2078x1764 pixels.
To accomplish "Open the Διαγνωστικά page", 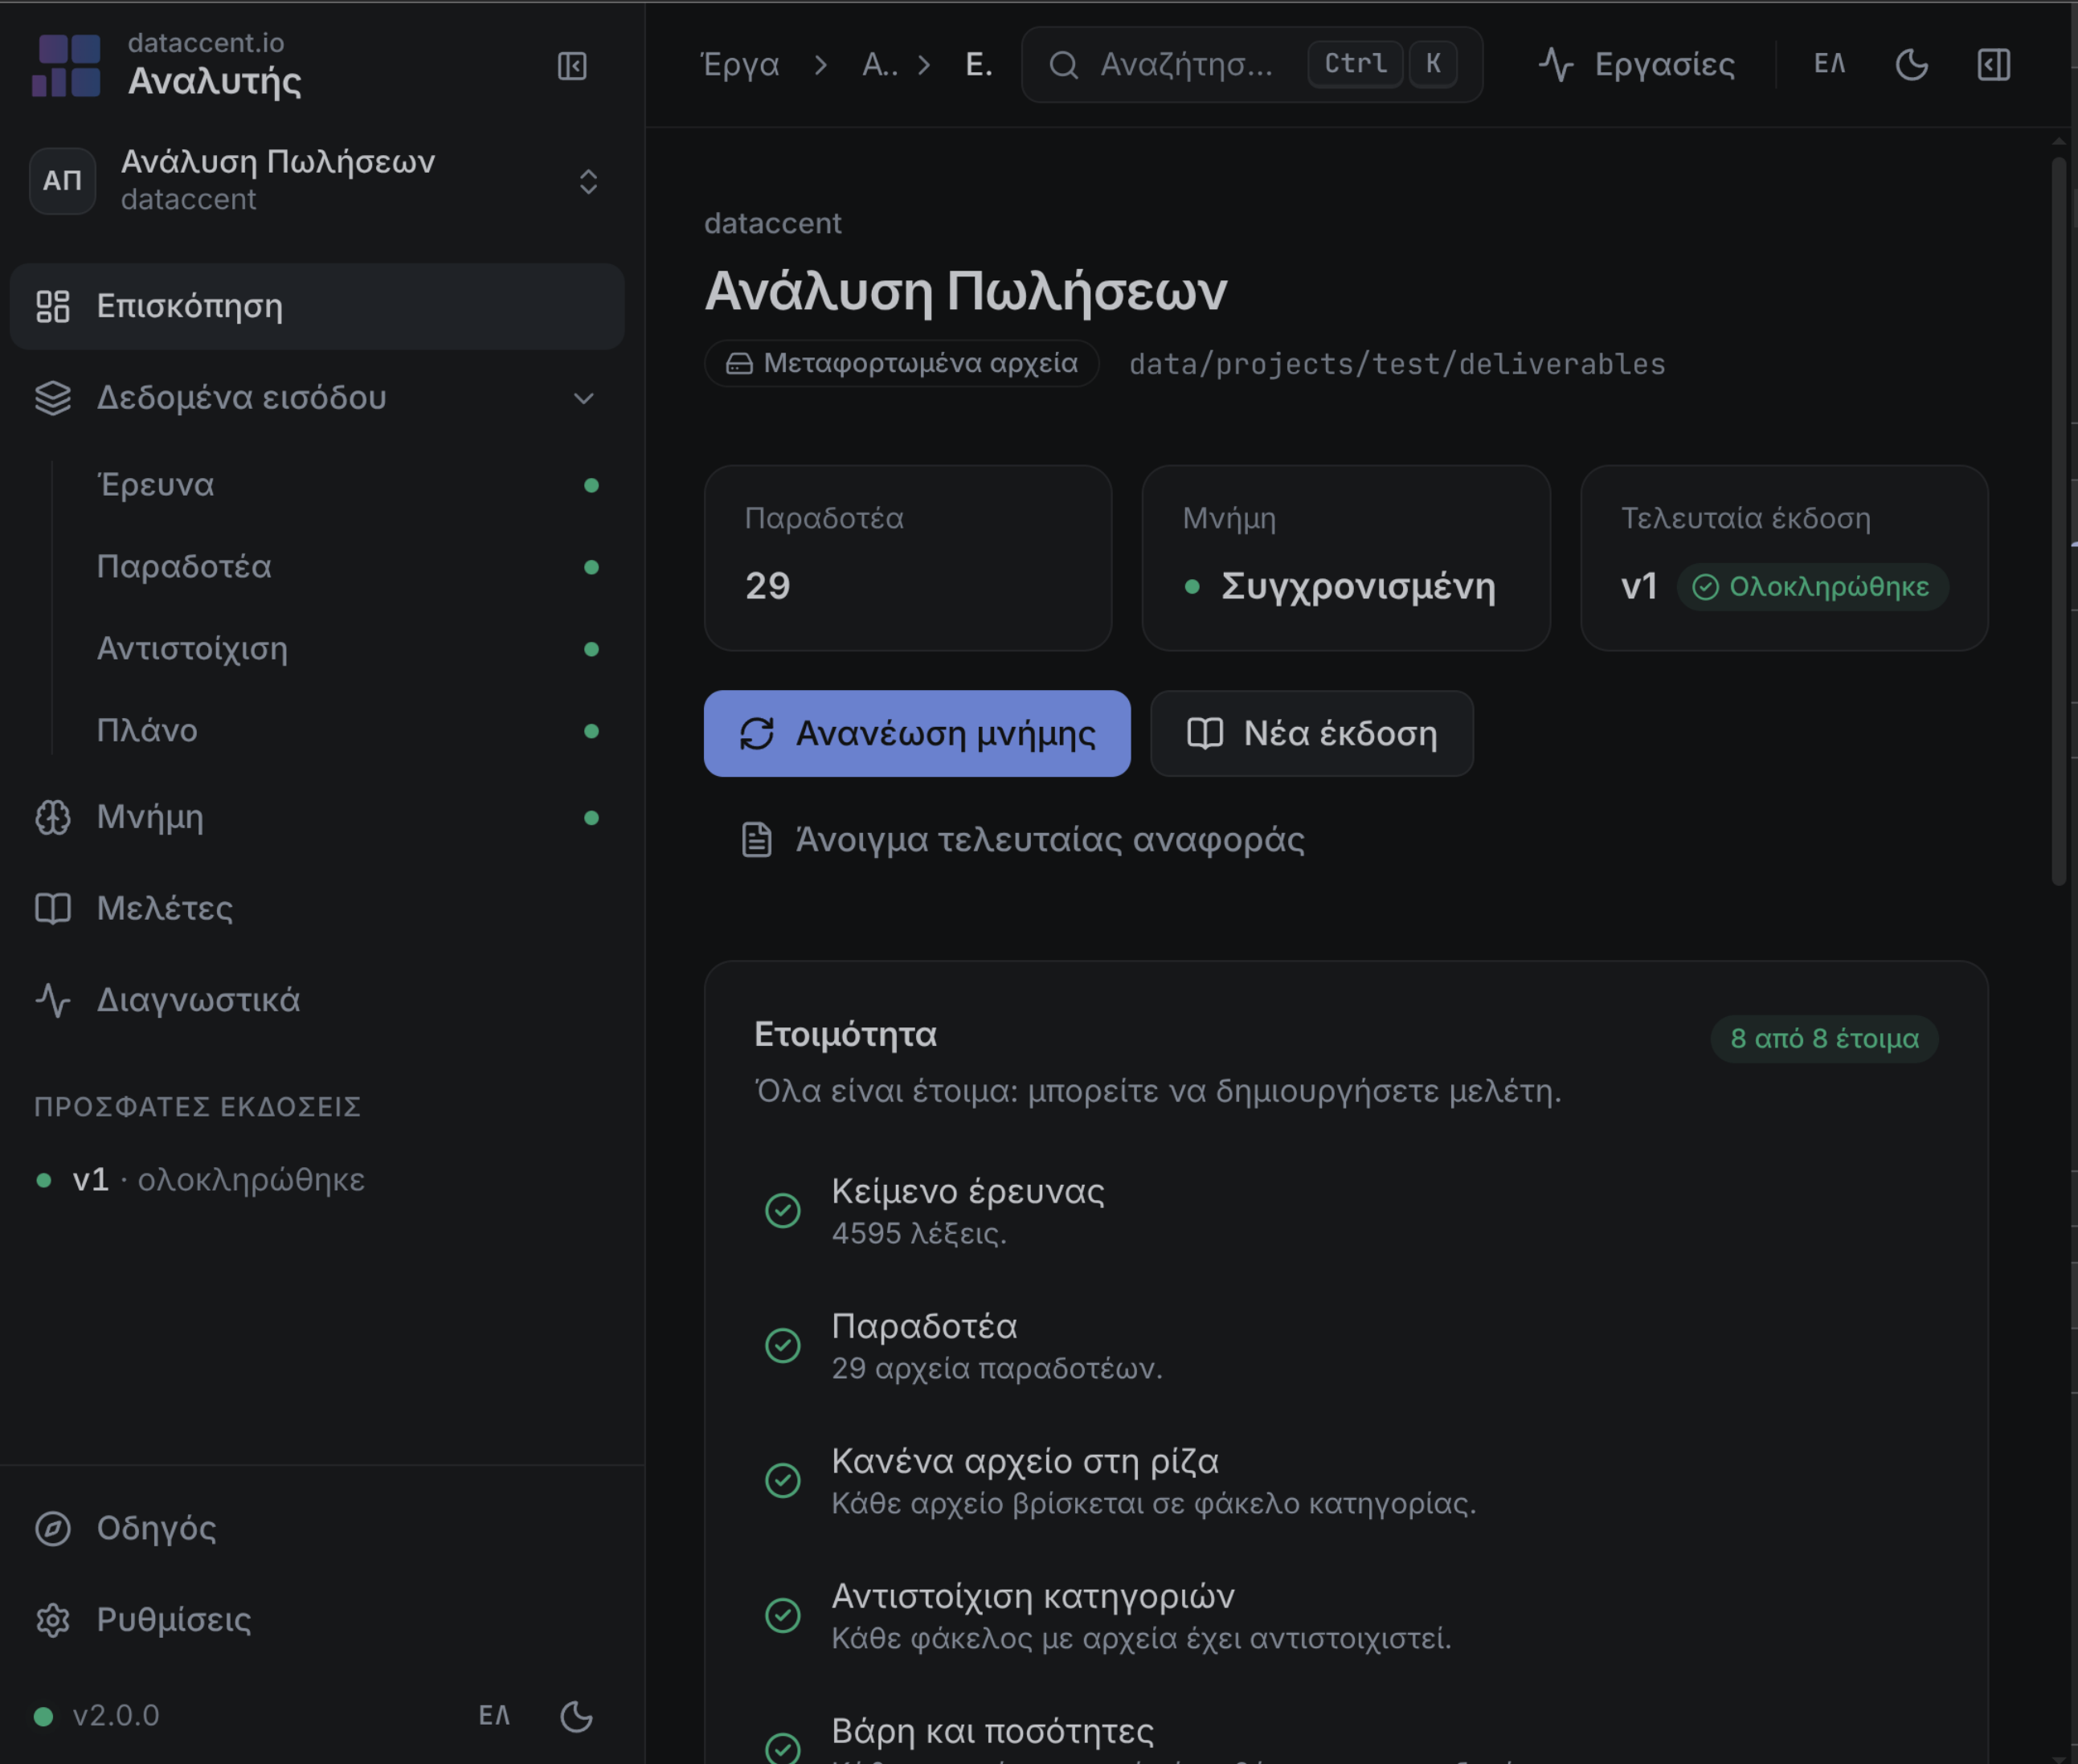I will (x=317, y=1000).
